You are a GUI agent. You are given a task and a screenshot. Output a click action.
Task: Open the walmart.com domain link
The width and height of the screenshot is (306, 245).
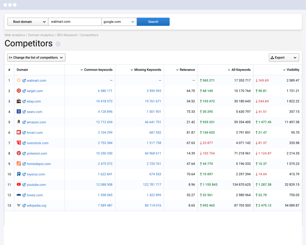pyautogui.click(x=36, y=81)
